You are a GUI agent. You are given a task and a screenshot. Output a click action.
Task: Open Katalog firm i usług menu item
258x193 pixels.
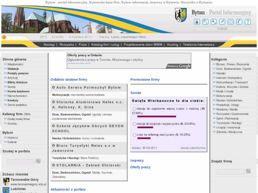point(105,45)
